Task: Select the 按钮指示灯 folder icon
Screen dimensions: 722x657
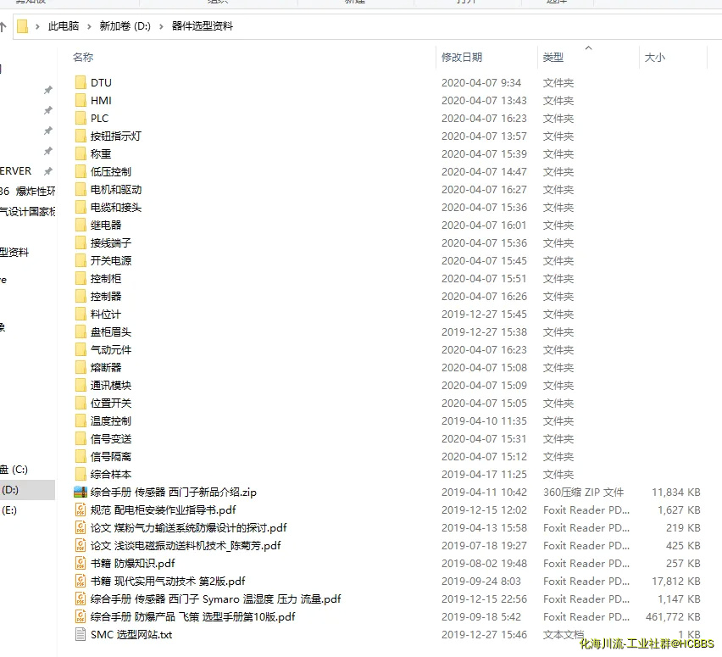Action: tap(81, 136)
